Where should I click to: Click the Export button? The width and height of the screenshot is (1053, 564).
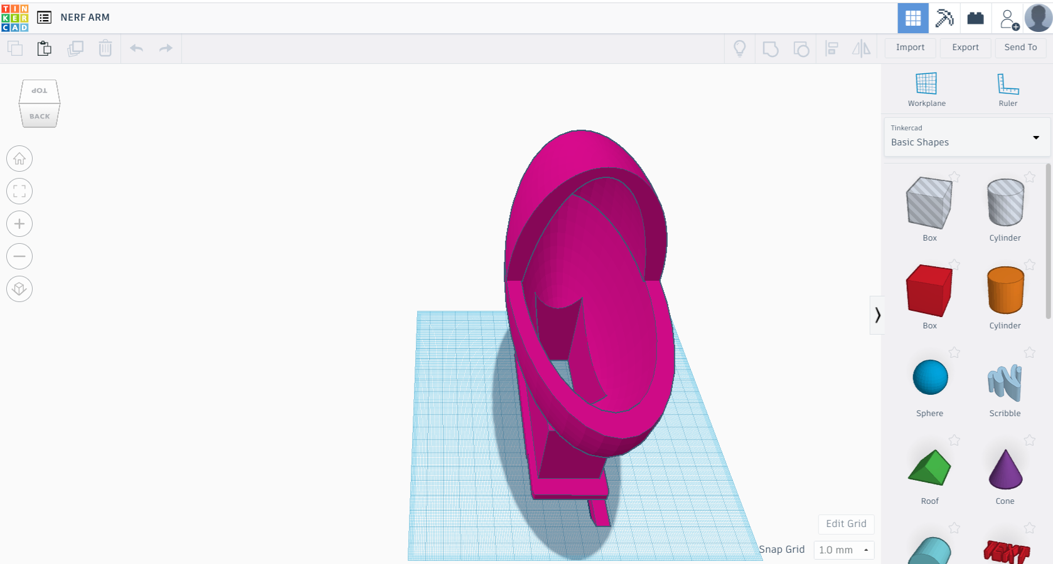pos(965,48)
